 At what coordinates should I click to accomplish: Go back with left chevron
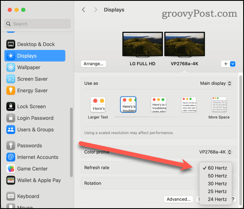point(84,10)
